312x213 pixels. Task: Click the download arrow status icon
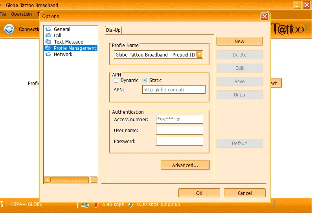pos(130,205)
